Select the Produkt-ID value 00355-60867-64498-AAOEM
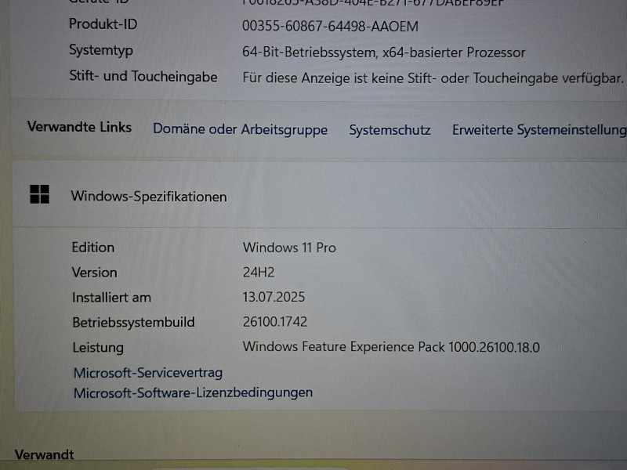 pyautogui.click(x=330, y=27)
